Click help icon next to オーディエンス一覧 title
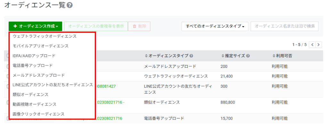Screen dimensions: 328x128 coord(70,5)
